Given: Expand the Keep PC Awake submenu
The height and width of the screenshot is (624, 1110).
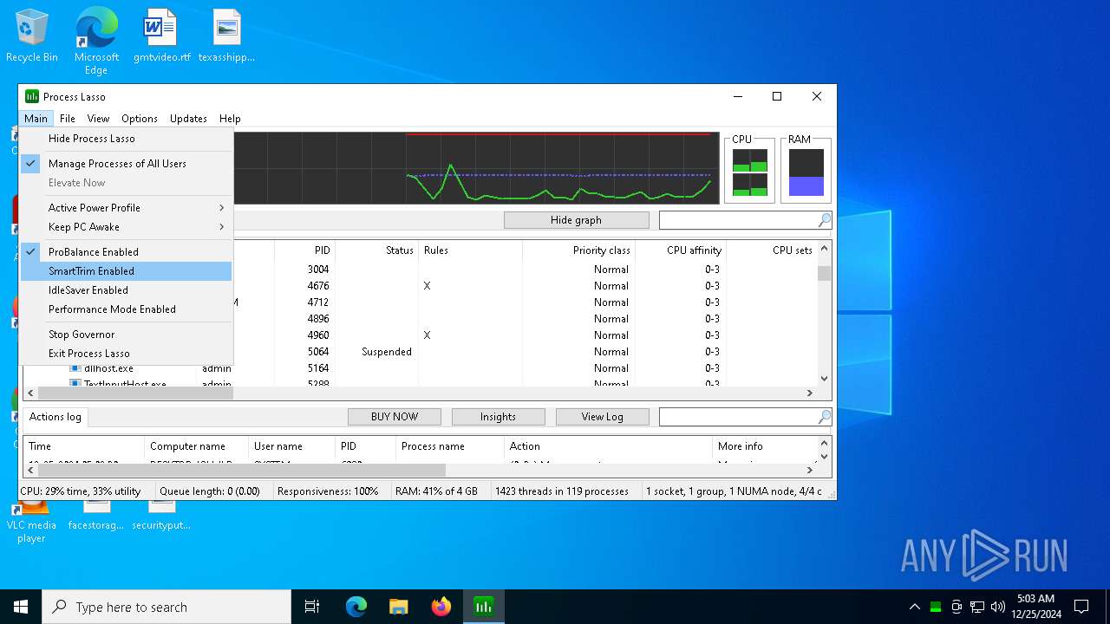Looking at the screenshot, I should tap(127, 227).
